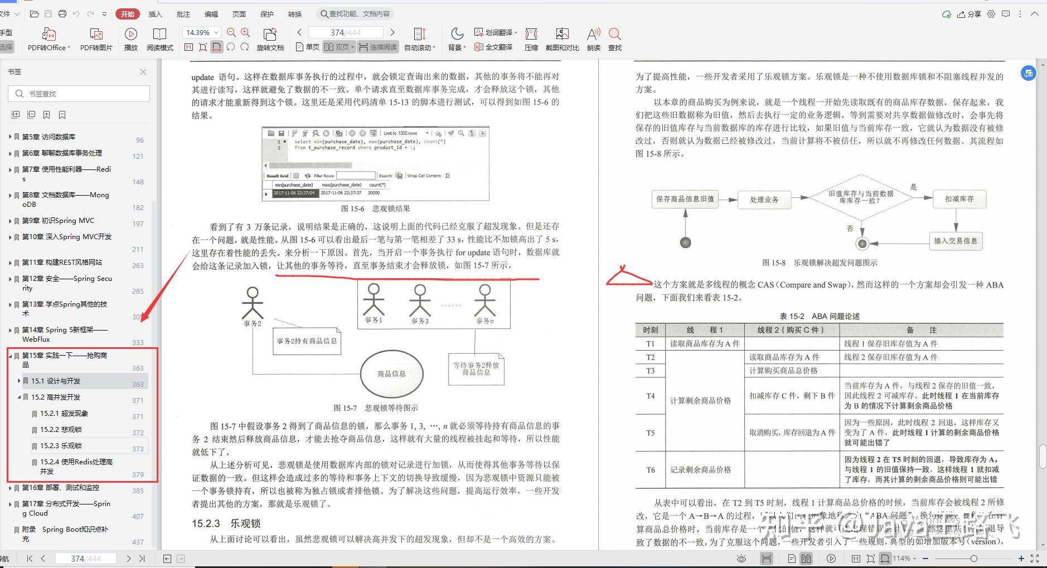Collapse the 15.2 高并发开发 bookmark
Screen dimensions: 1047x568
[x=19, y=397]
